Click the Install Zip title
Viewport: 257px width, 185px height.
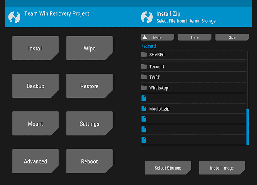point(168,14)
